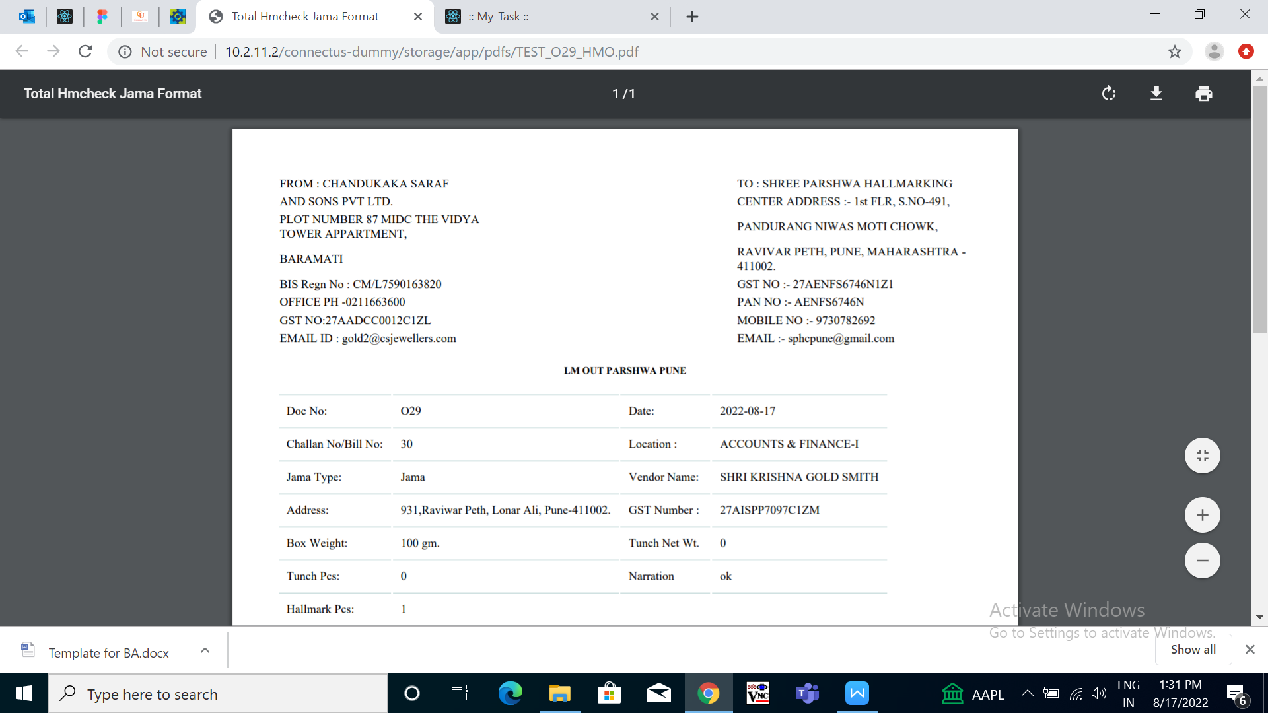This screenshot has width=1268, height=713.
Task: Open File Explorer from taskbar
Action: (x=559, y=693)
